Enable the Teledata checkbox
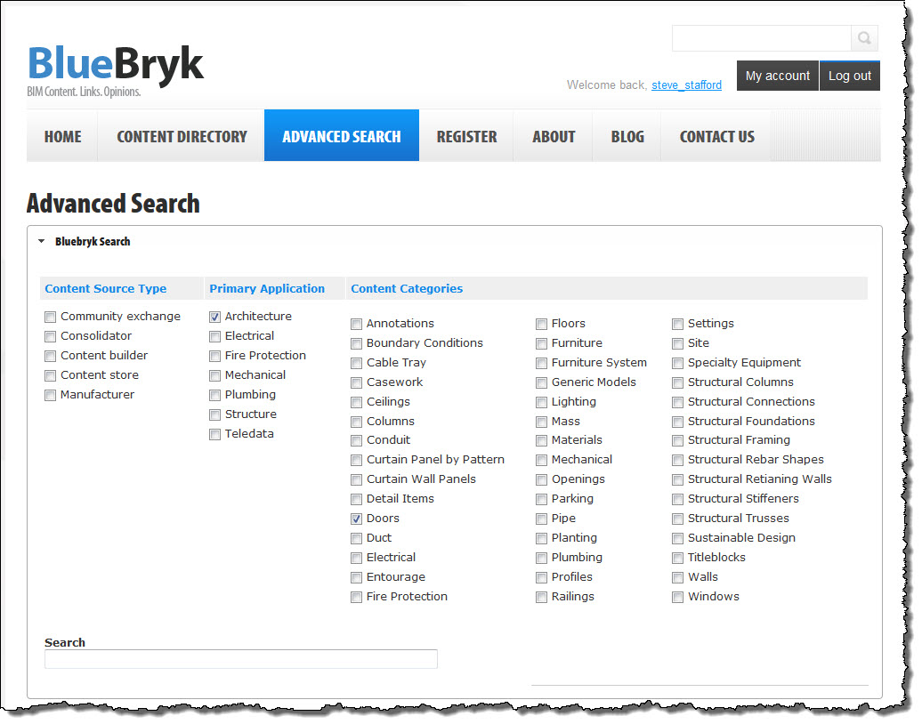Image resolution: width=922 pixels, height=724 pixels. 215,434
